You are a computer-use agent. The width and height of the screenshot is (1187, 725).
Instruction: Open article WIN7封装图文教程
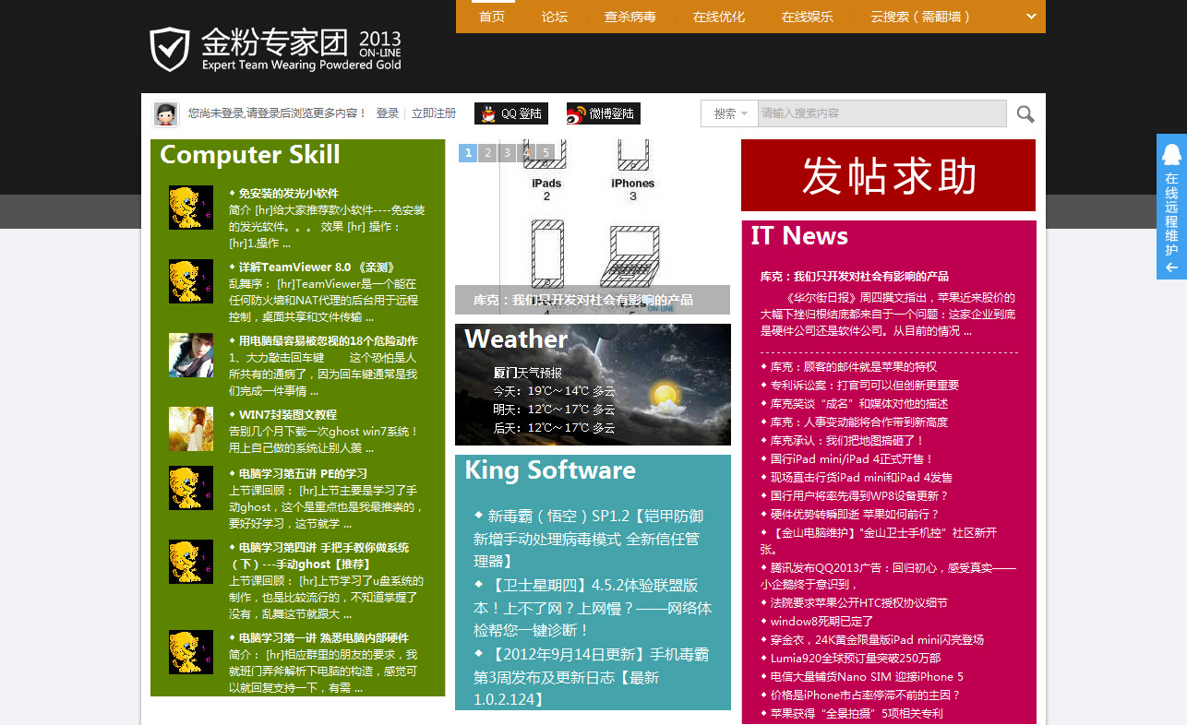click(x=288, y=415)
